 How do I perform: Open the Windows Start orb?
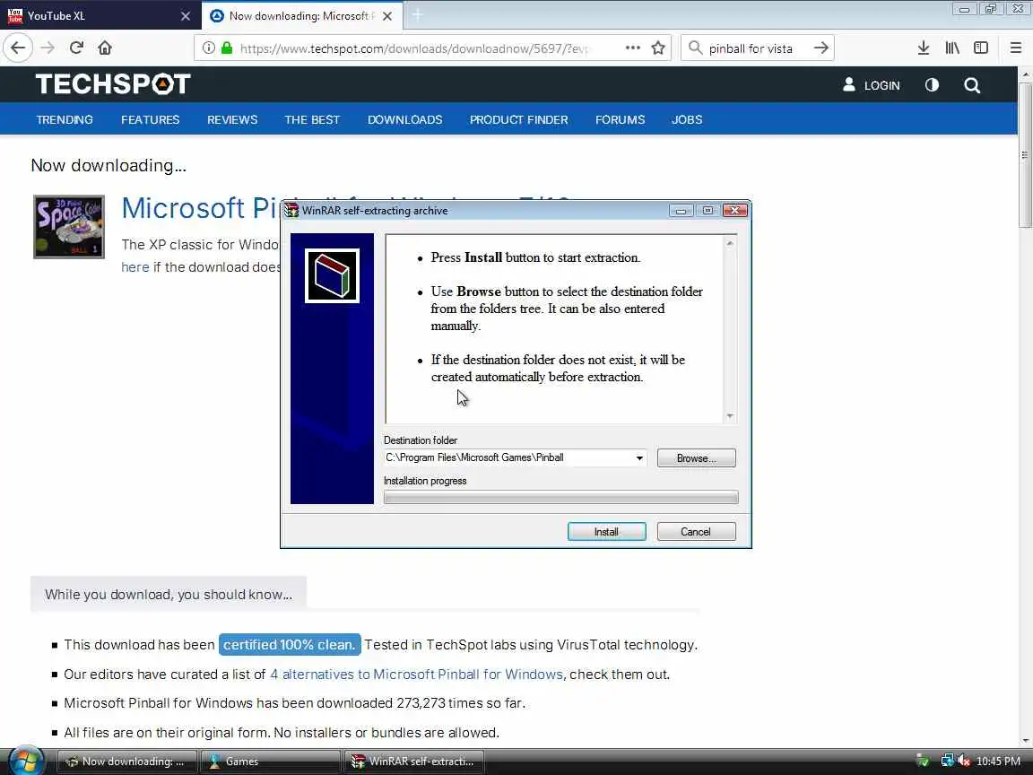click(x=26, y=762)
